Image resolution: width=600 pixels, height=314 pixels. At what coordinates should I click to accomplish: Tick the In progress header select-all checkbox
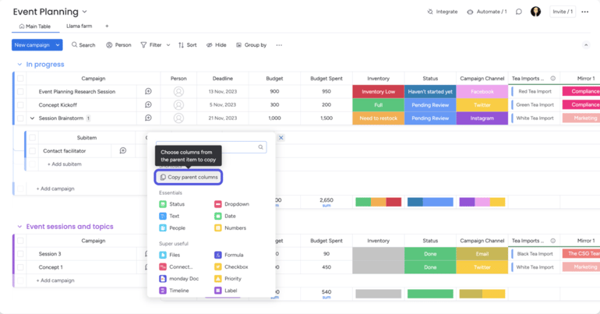20,79
